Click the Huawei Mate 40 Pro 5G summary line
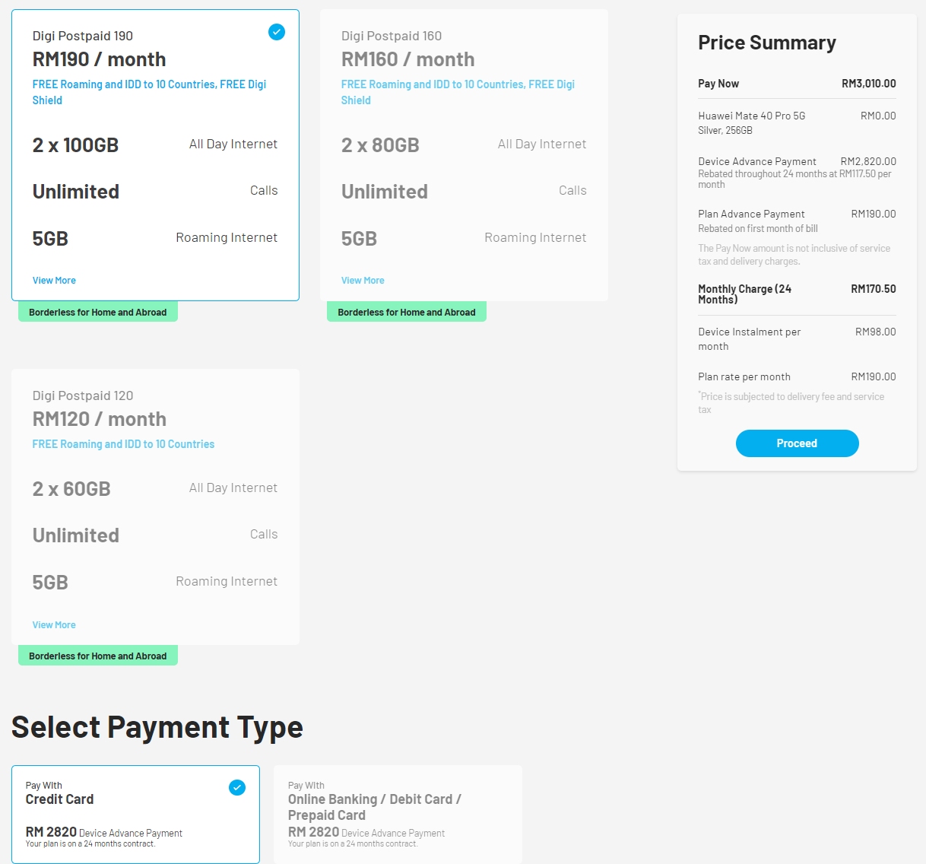Image resolution: width=926 pixels, height=864 pixels. 751,116
